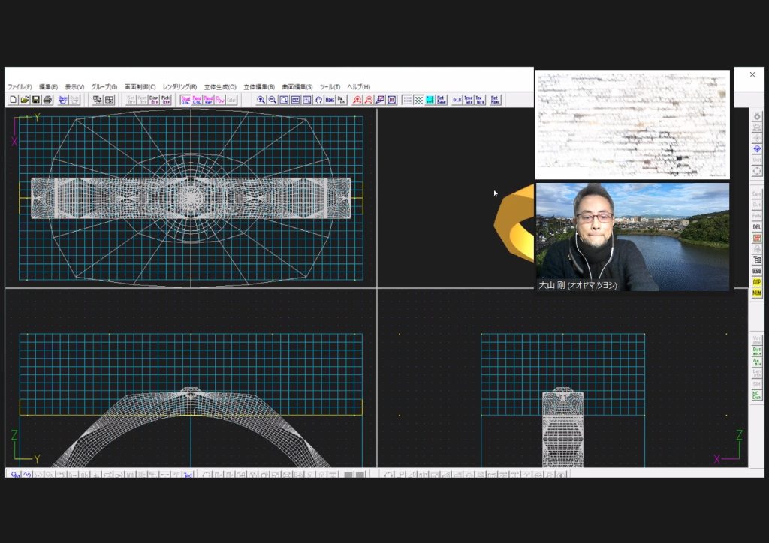Open a file with the folder icon
The image size is (769, 543).
pos(24,100)
